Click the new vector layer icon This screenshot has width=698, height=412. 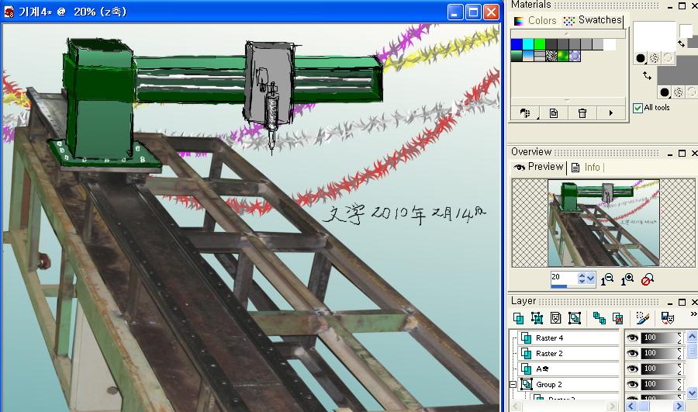(537, 318)
